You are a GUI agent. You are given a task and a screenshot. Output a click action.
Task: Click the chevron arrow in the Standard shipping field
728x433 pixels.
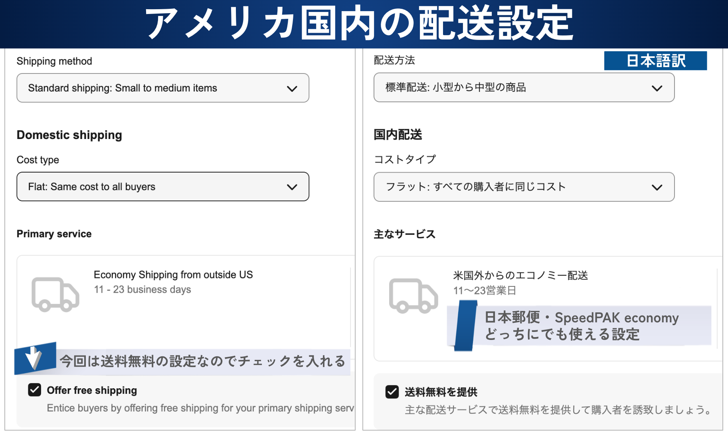point(292,89)
